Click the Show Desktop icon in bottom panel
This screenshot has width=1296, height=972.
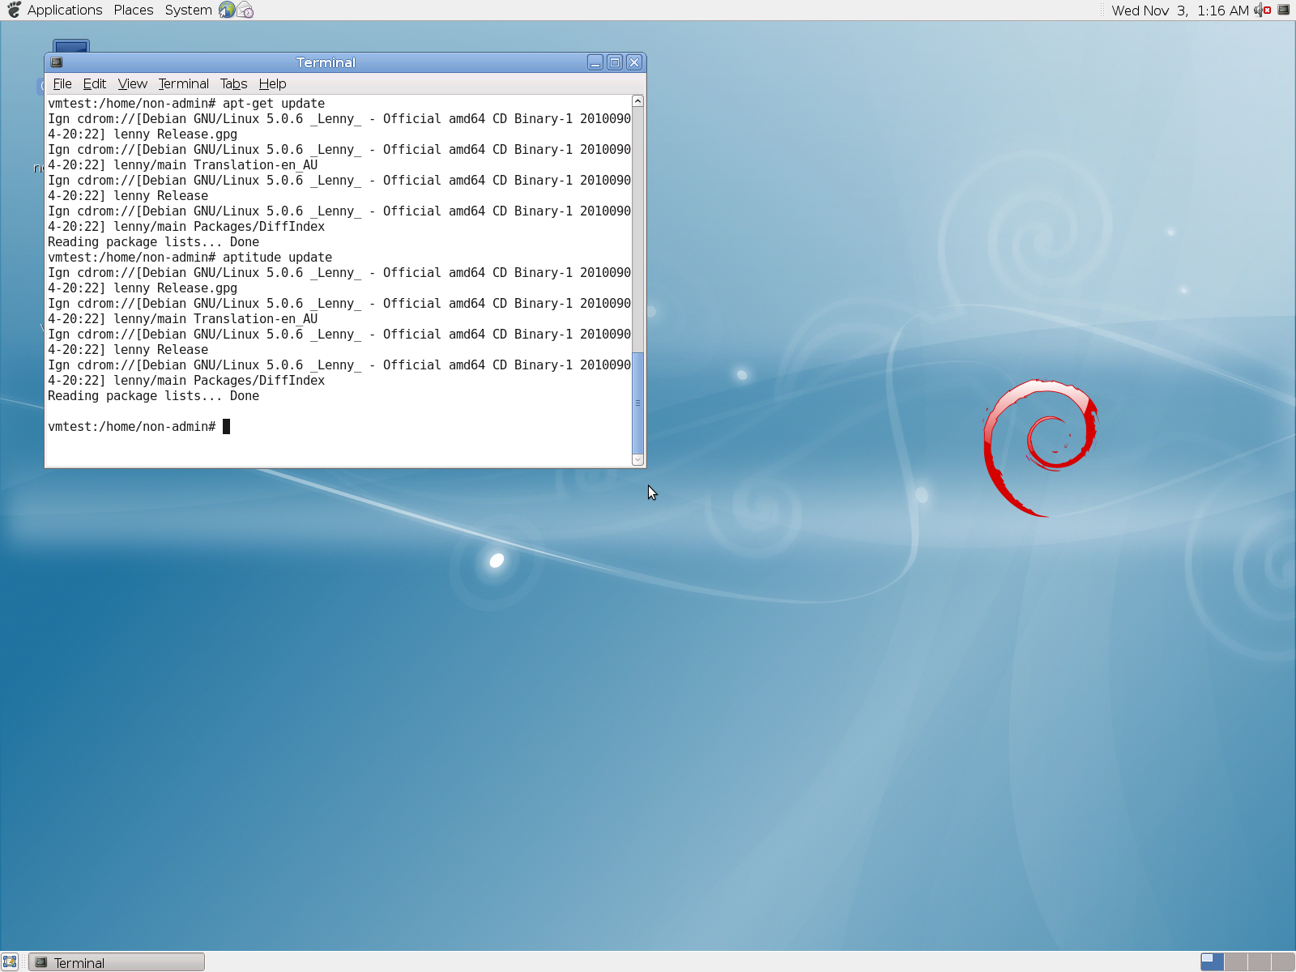point(10,961)
